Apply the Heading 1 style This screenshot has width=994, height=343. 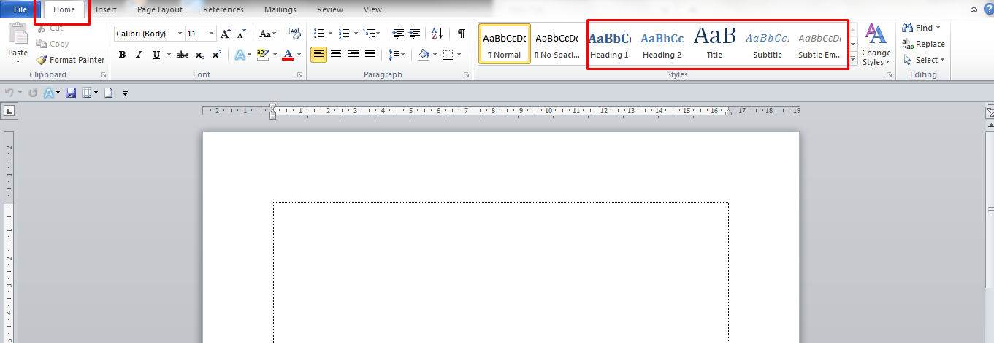tap(610, 44)
